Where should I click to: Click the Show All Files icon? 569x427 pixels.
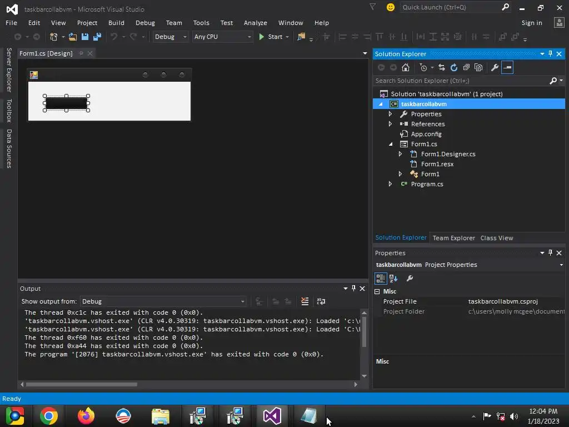pyautogui.click(x=478, y=67)
